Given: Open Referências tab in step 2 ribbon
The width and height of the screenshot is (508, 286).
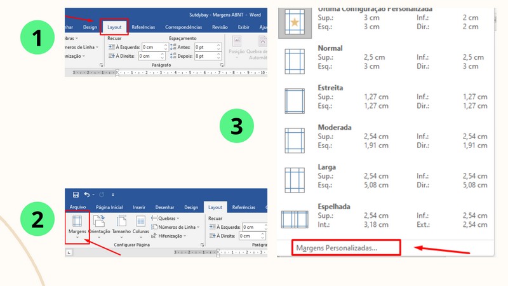Looking at the screenshot, I should (244, 207).
